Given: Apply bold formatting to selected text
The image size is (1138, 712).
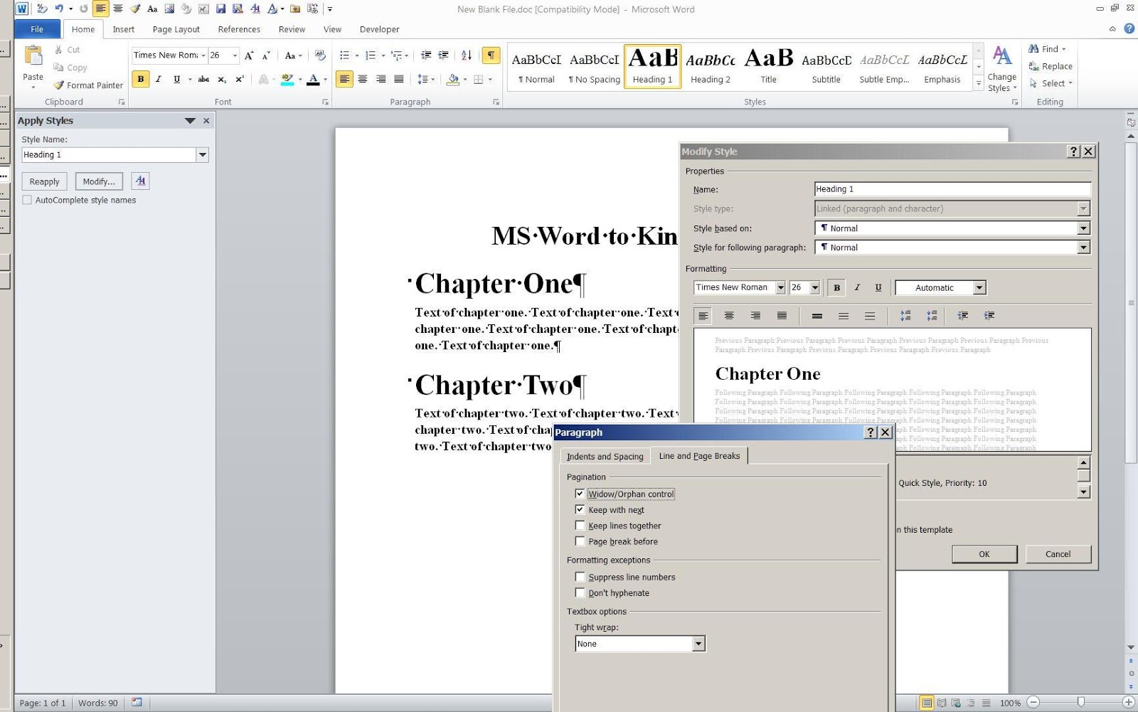Looking at the screenshot, I should 140,79.
